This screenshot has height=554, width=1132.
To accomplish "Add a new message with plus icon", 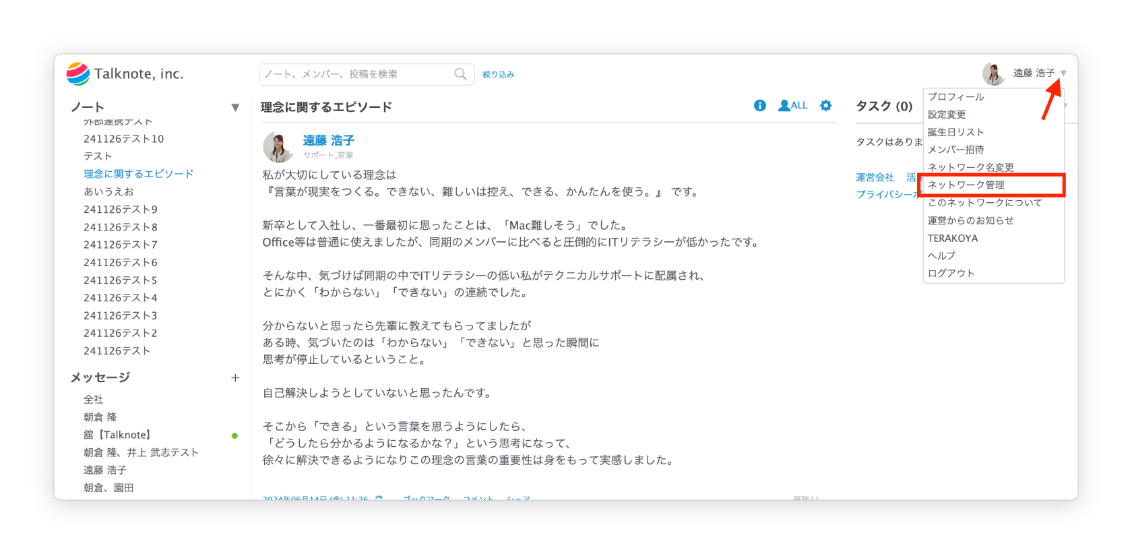I will point(235,378).
